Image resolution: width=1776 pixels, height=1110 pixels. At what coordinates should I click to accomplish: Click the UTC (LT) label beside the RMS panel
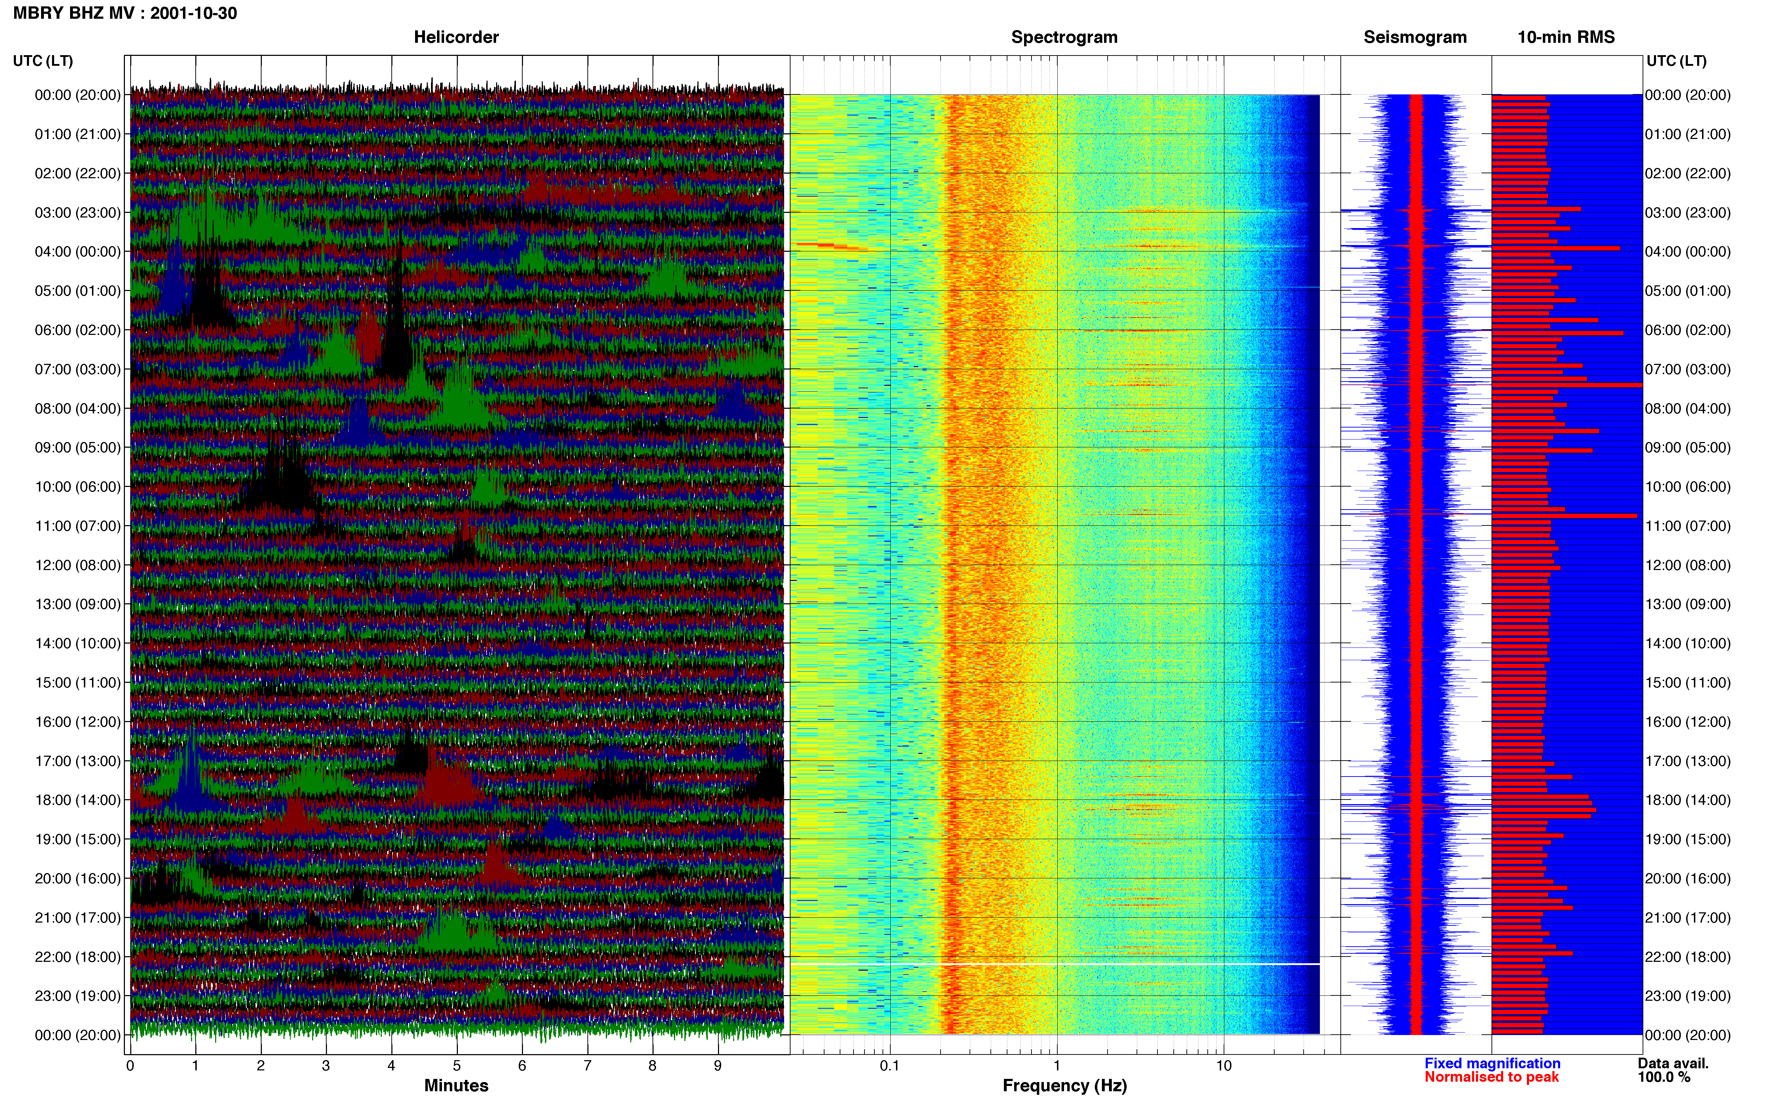1676,61
